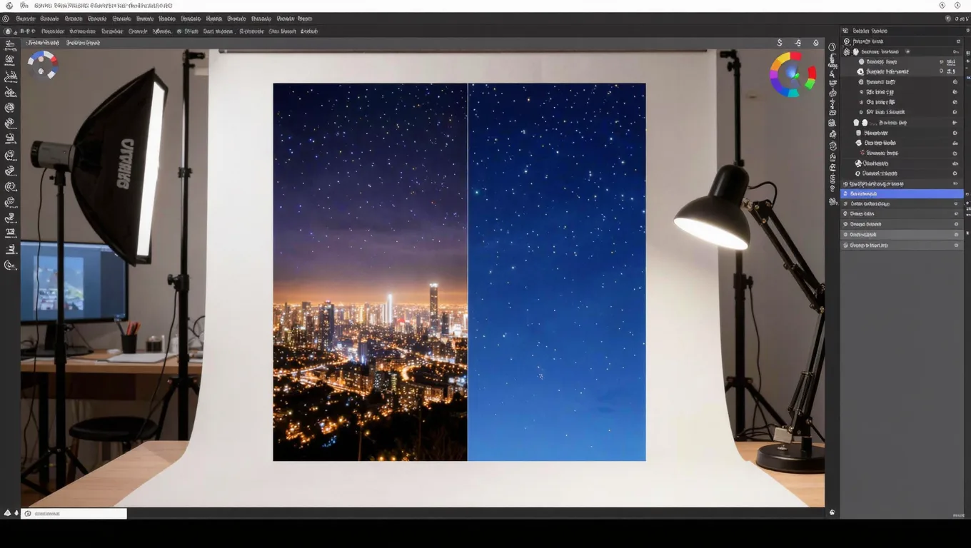
Task: Click the white input field in the status bar
Action: point(74,513)
